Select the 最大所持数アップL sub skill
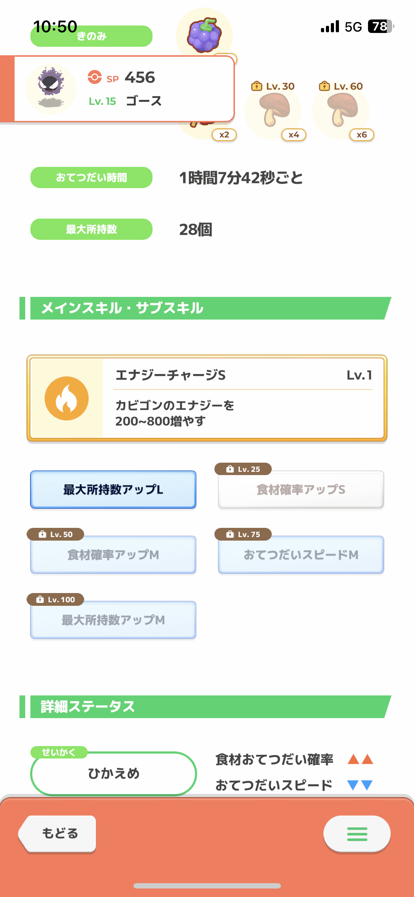This screenshot has height=897, width=414. tap(113, 490)
